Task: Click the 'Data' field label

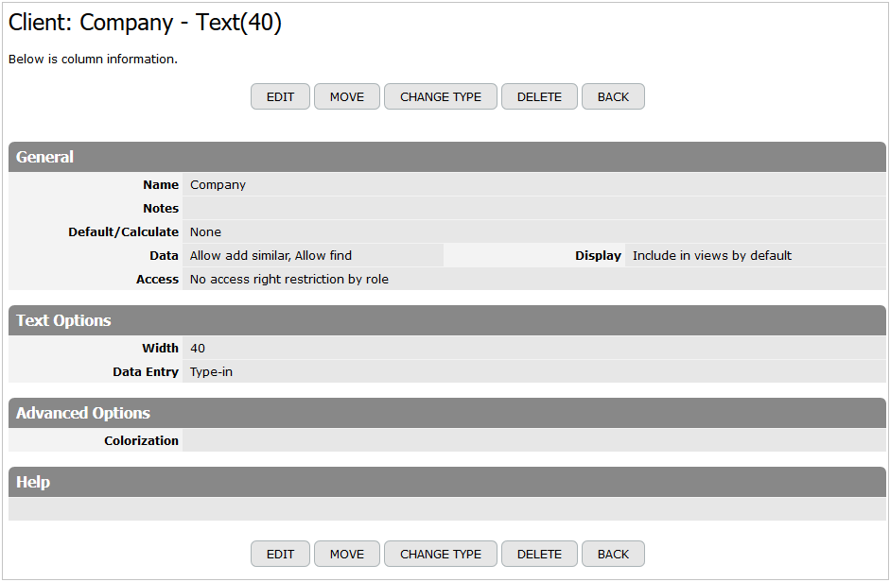Action: tap(164, 256)
